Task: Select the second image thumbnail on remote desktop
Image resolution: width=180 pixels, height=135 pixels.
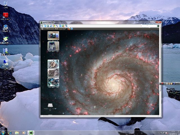Action: point(53,46)
